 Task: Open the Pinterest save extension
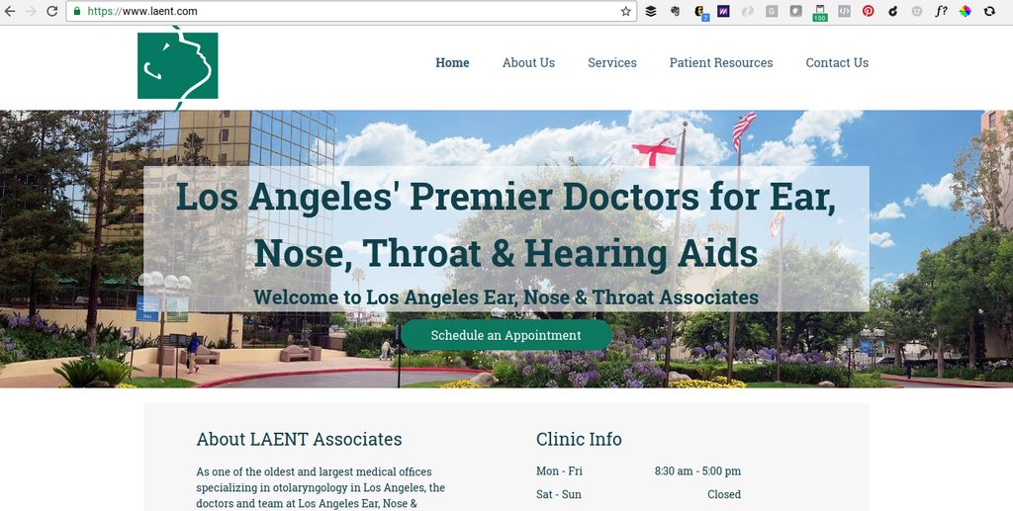[x=869, y=11]
